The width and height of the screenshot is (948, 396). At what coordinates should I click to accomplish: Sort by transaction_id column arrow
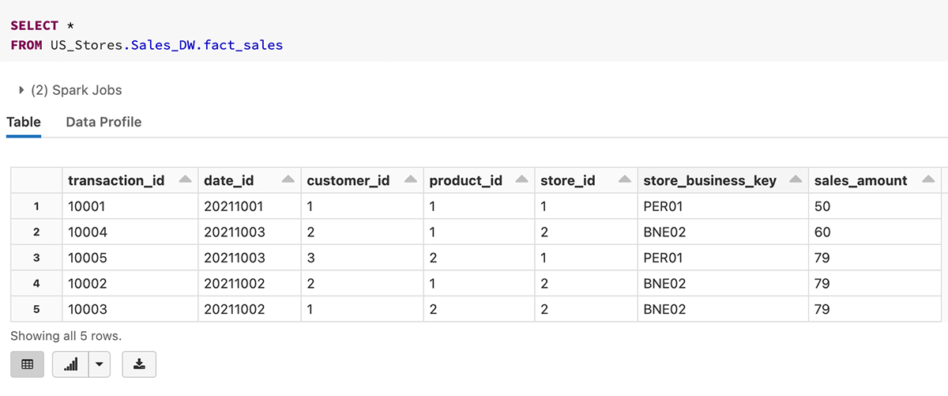(185, 180)
